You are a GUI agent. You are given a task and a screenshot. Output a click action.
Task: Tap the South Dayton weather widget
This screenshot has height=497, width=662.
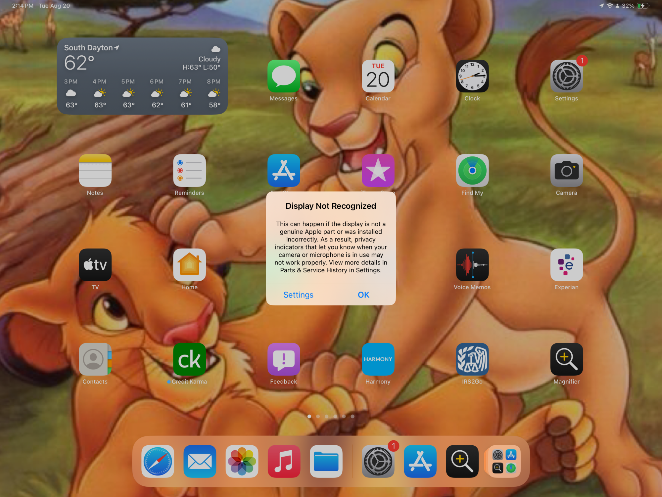pos(142,76)
